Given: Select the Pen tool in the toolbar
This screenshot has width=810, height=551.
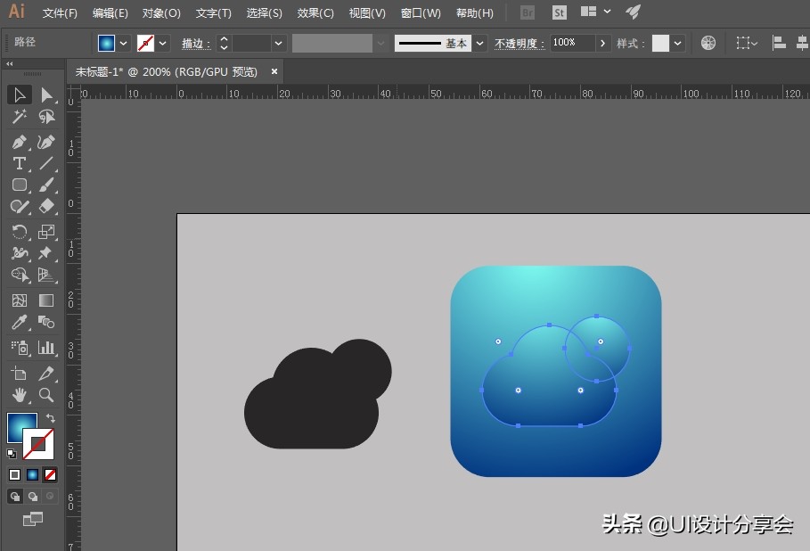Looking at the screenshot, I should (x=20, y=141).
